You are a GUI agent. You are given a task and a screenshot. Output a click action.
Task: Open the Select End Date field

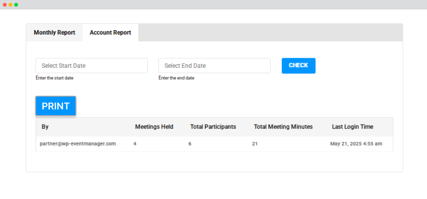click(214, 65)
